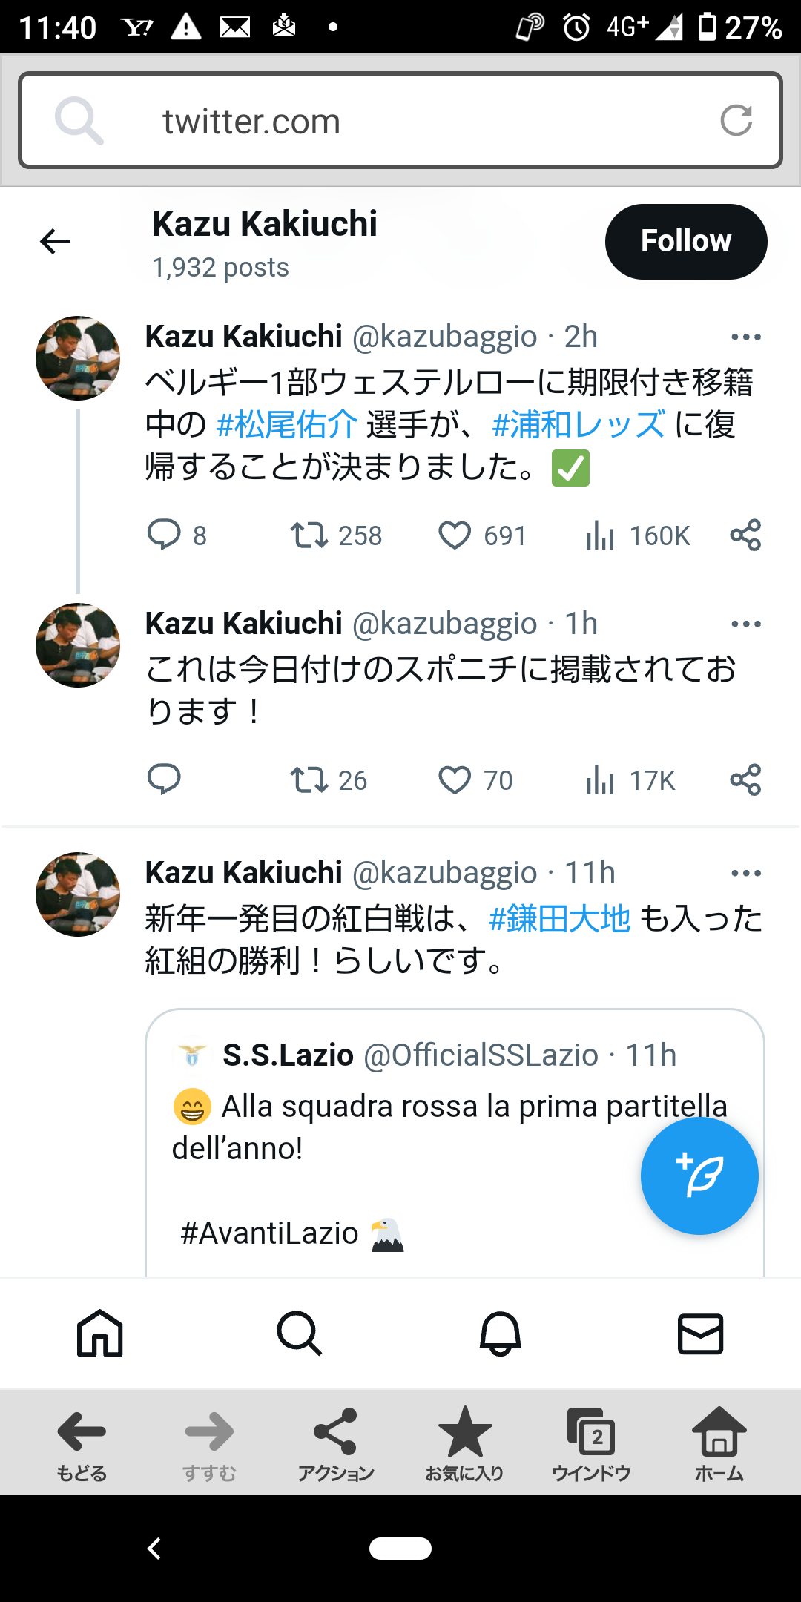Add page to お気に入り favorites
The image size is (801, 1602).
click(464, 1443)
